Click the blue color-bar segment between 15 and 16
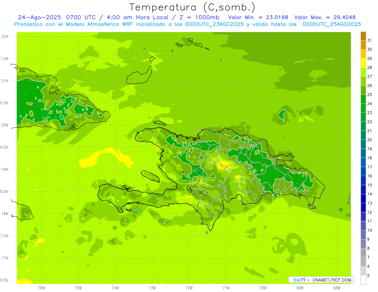Screen dimensions: 378x292 tap(363, 181)
